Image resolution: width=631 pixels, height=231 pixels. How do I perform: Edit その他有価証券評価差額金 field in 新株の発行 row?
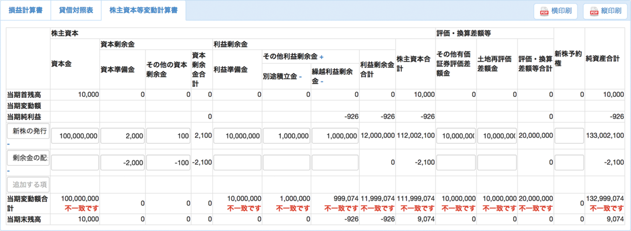coord(456,136)
